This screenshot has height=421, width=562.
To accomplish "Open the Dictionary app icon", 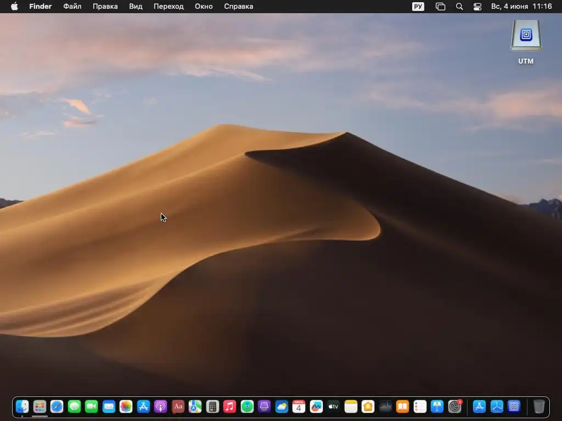I will pos(178,406).
